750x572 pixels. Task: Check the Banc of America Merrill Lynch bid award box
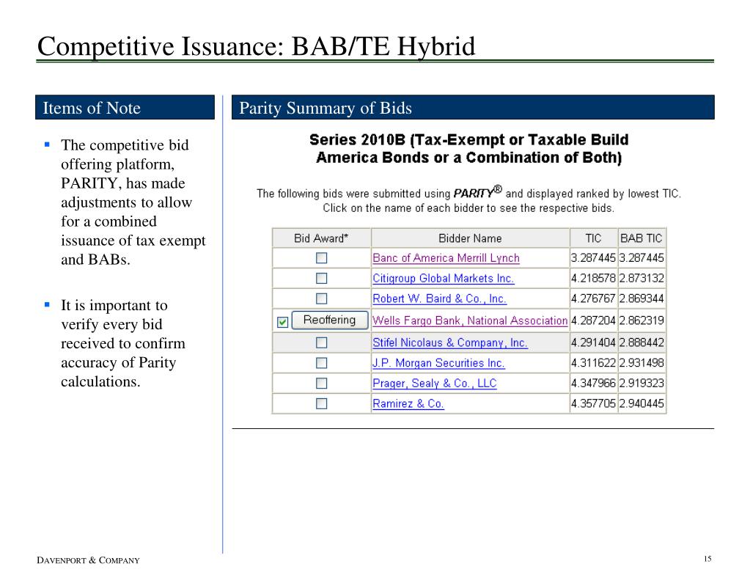coord(321,258)
